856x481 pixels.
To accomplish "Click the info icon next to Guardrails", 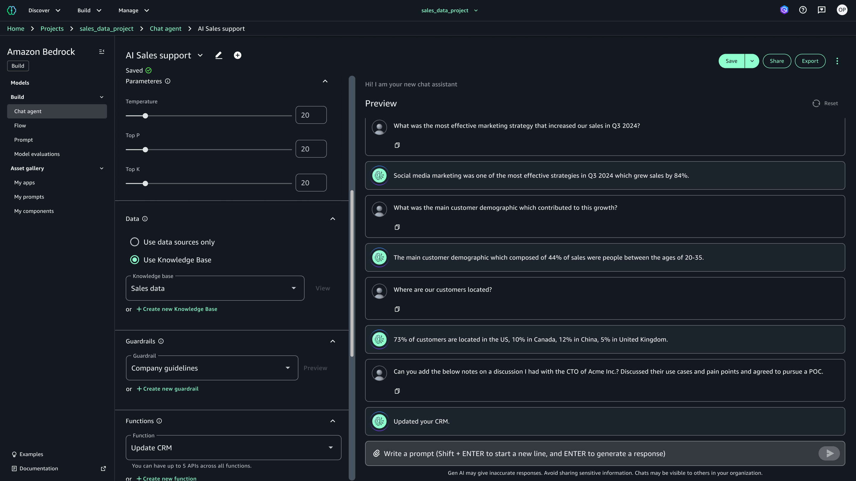I will [x=161, y=341].
